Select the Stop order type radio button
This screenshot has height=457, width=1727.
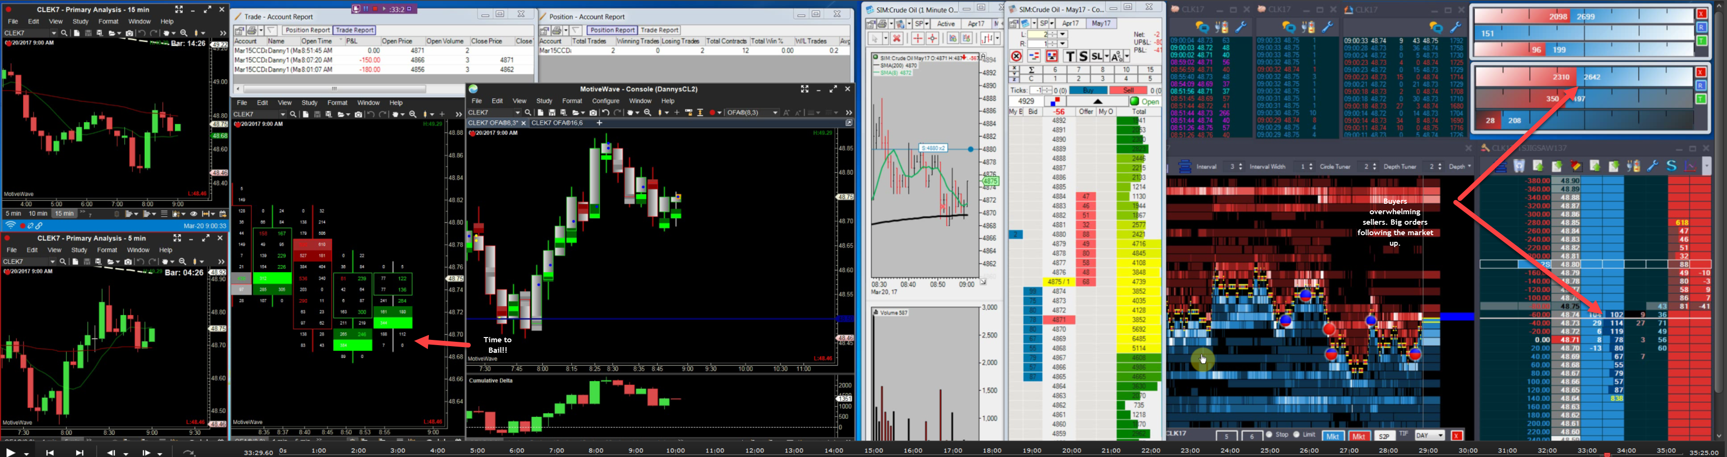1269,435
